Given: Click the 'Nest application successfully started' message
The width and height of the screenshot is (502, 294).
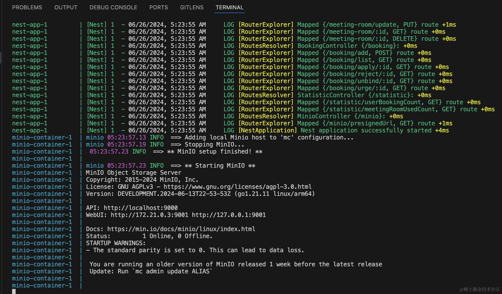Looking at the screenshot, I should [366, 130].
